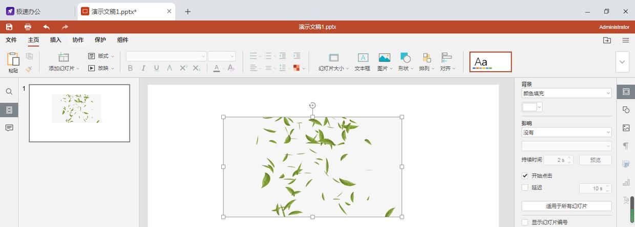Open shape settings in right sidebar
635x227 pixels.
pyautogui.click(x=626, y=110)
